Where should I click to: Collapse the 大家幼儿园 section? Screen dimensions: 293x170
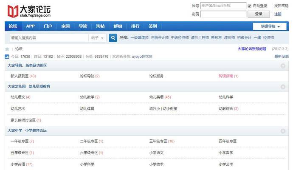(283, 87)
